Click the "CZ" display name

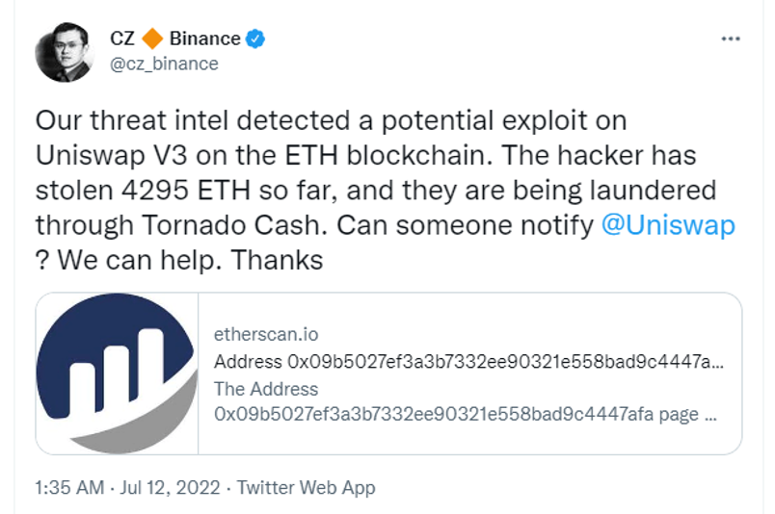click(122, 39)
